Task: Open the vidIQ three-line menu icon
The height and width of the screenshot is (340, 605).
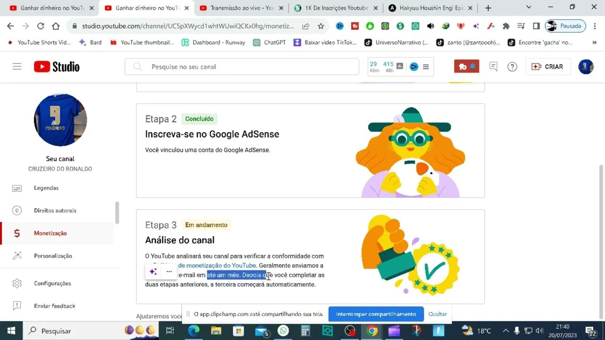Action: (x=426, y=67)
